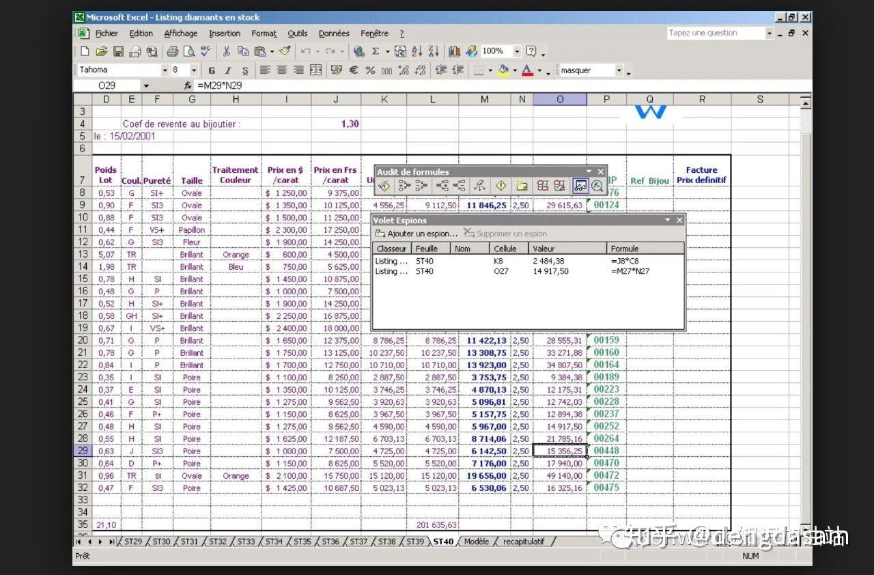Save the workbook with the floppy disk icon
Screen dimensions: 874x575
118,52
